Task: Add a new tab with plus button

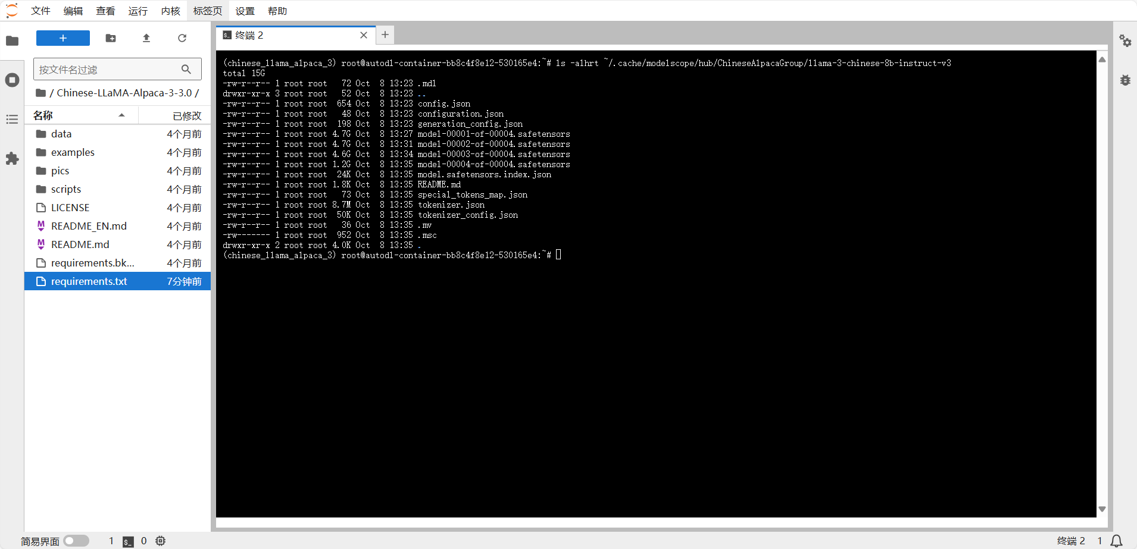Action: 385,35
